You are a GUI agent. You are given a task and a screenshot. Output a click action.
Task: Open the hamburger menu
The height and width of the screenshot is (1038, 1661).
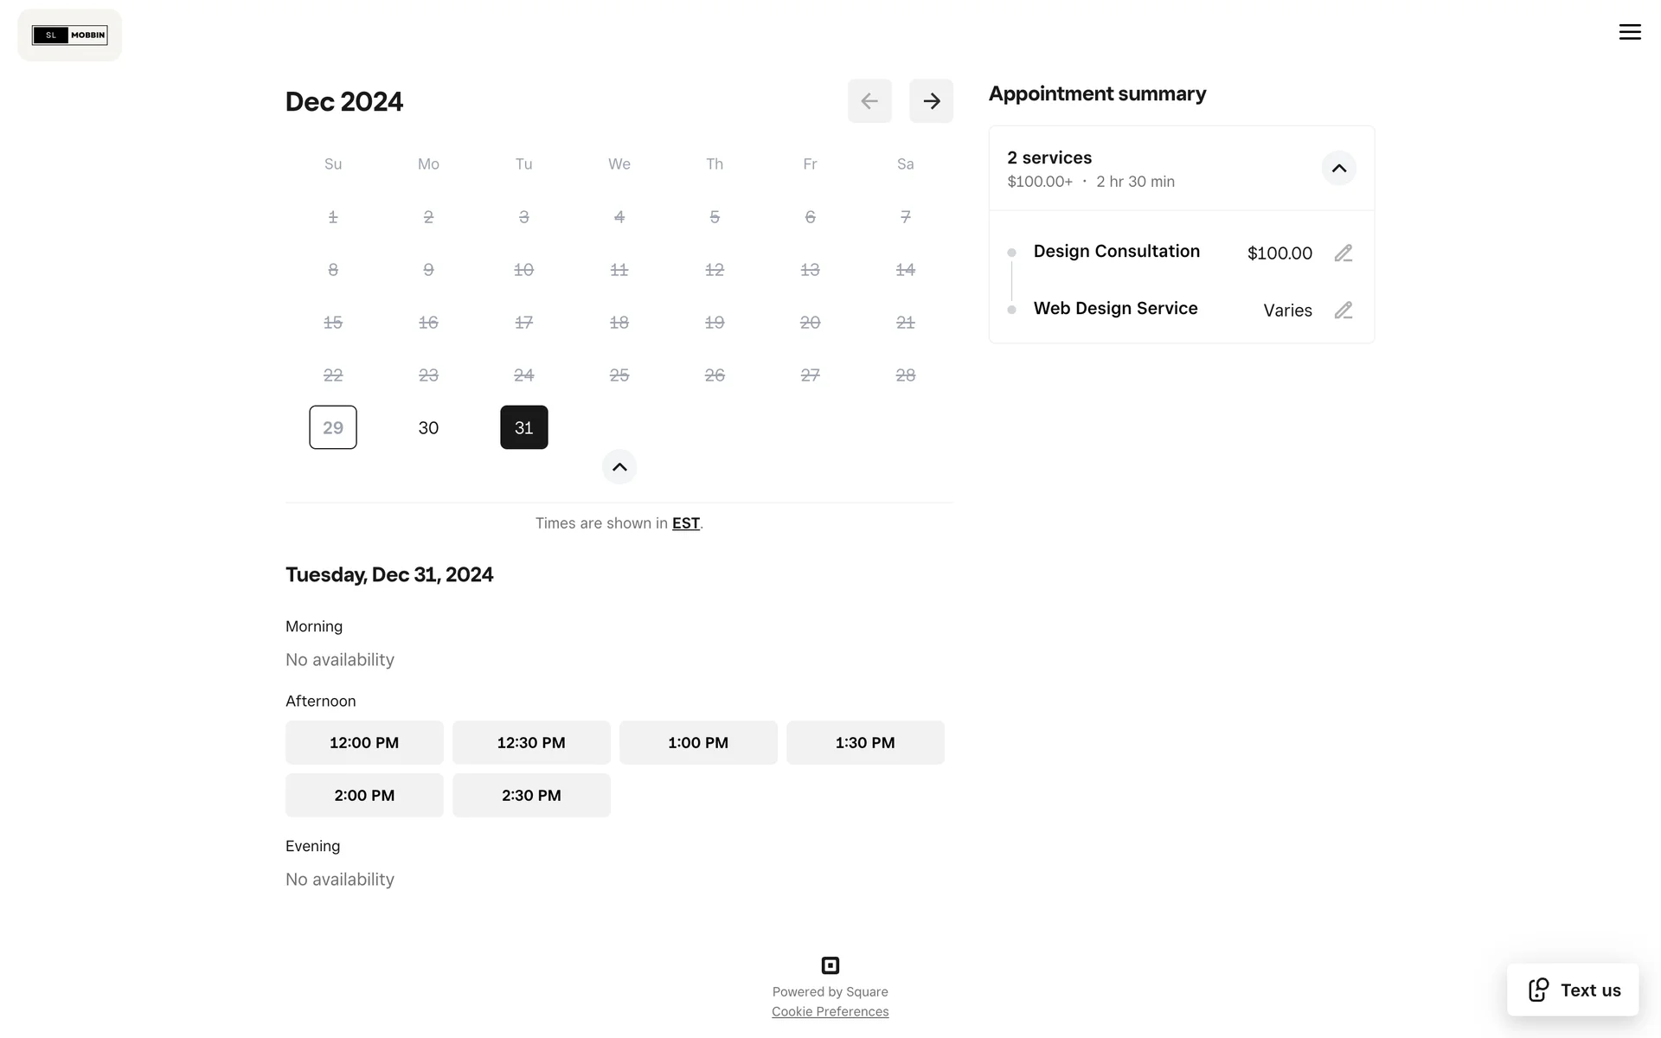(x=1630, y=32)
